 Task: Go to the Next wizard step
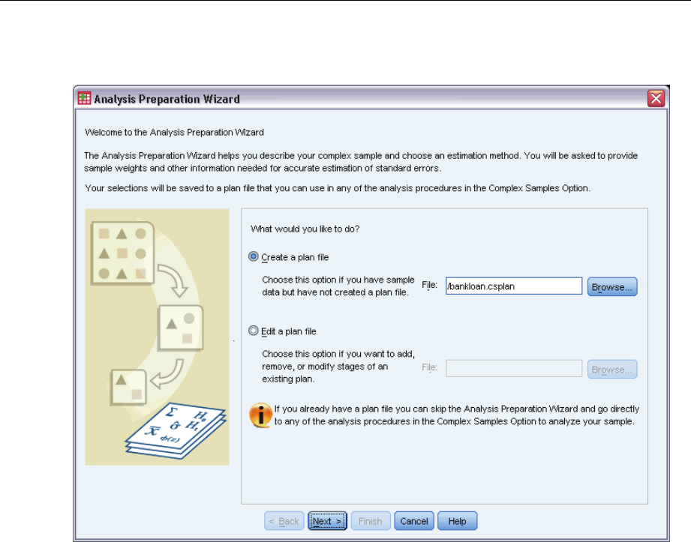(327, 521)
